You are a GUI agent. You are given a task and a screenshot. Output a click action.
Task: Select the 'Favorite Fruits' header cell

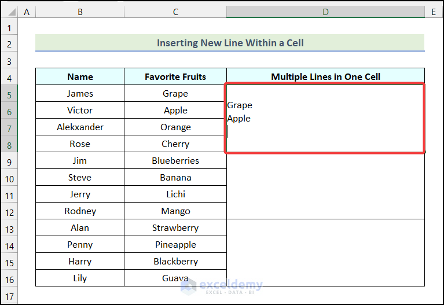(x=175, y=77)
